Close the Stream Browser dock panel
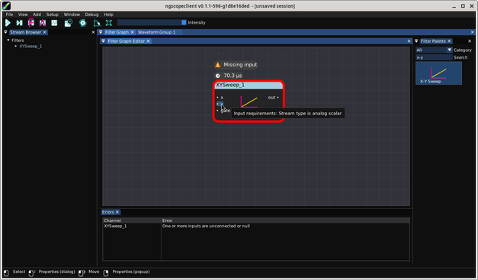The width and height of the screenshot is (478, 280). (x=93, y=32)
